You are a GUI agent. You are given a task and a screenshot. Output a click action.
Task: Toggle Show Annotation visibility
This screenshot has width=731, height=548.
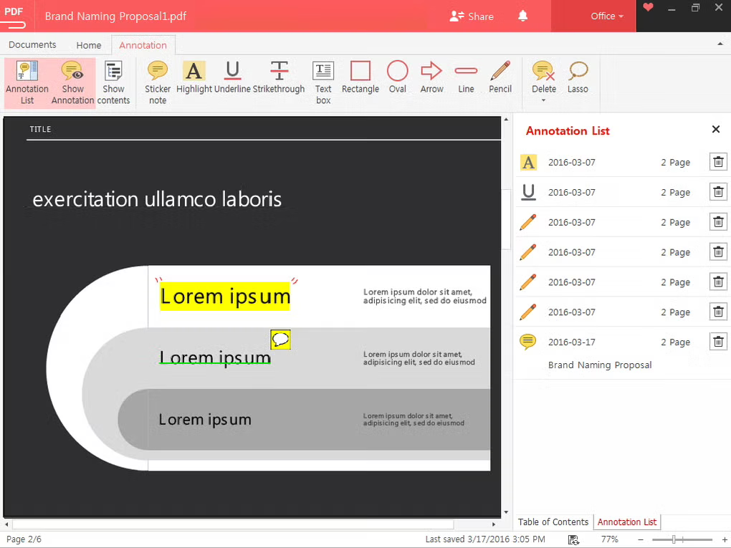click(72, 79)
